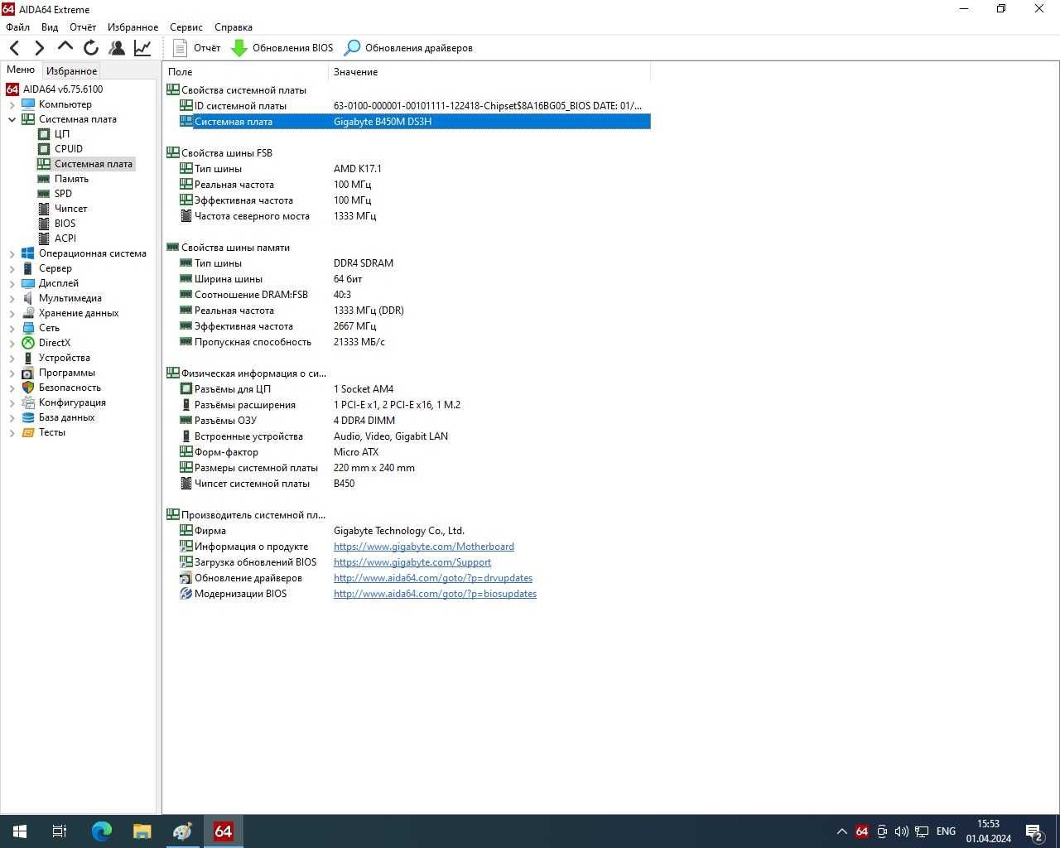Open the Избранное menu in menu bar
This screenshot has width=1060, height=848.
click(132, 27)
